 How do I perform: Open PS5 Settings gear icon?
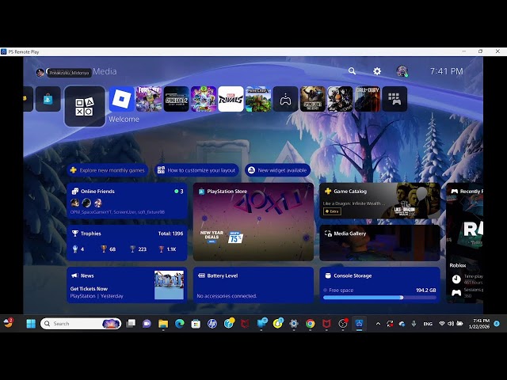pyautogui.click(x=377, y=71)
